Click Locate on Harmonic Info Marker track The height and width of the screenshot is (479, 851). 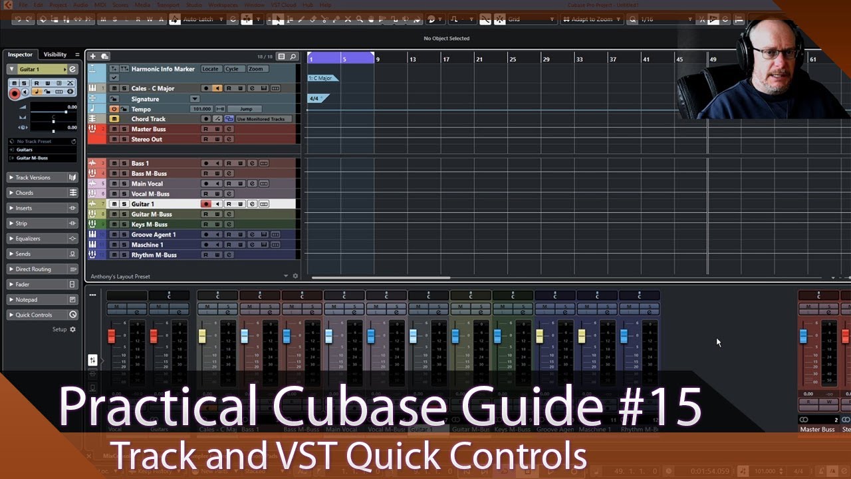(x=210, y=69)
